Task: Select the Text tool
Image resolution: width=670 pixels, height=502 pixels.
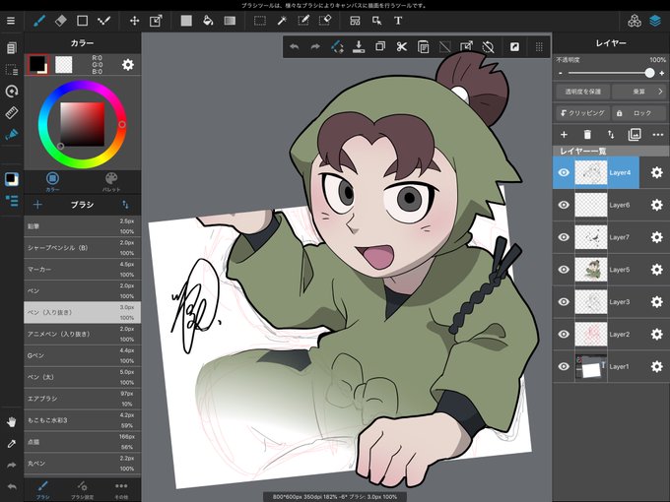Action: coord(398,21)
